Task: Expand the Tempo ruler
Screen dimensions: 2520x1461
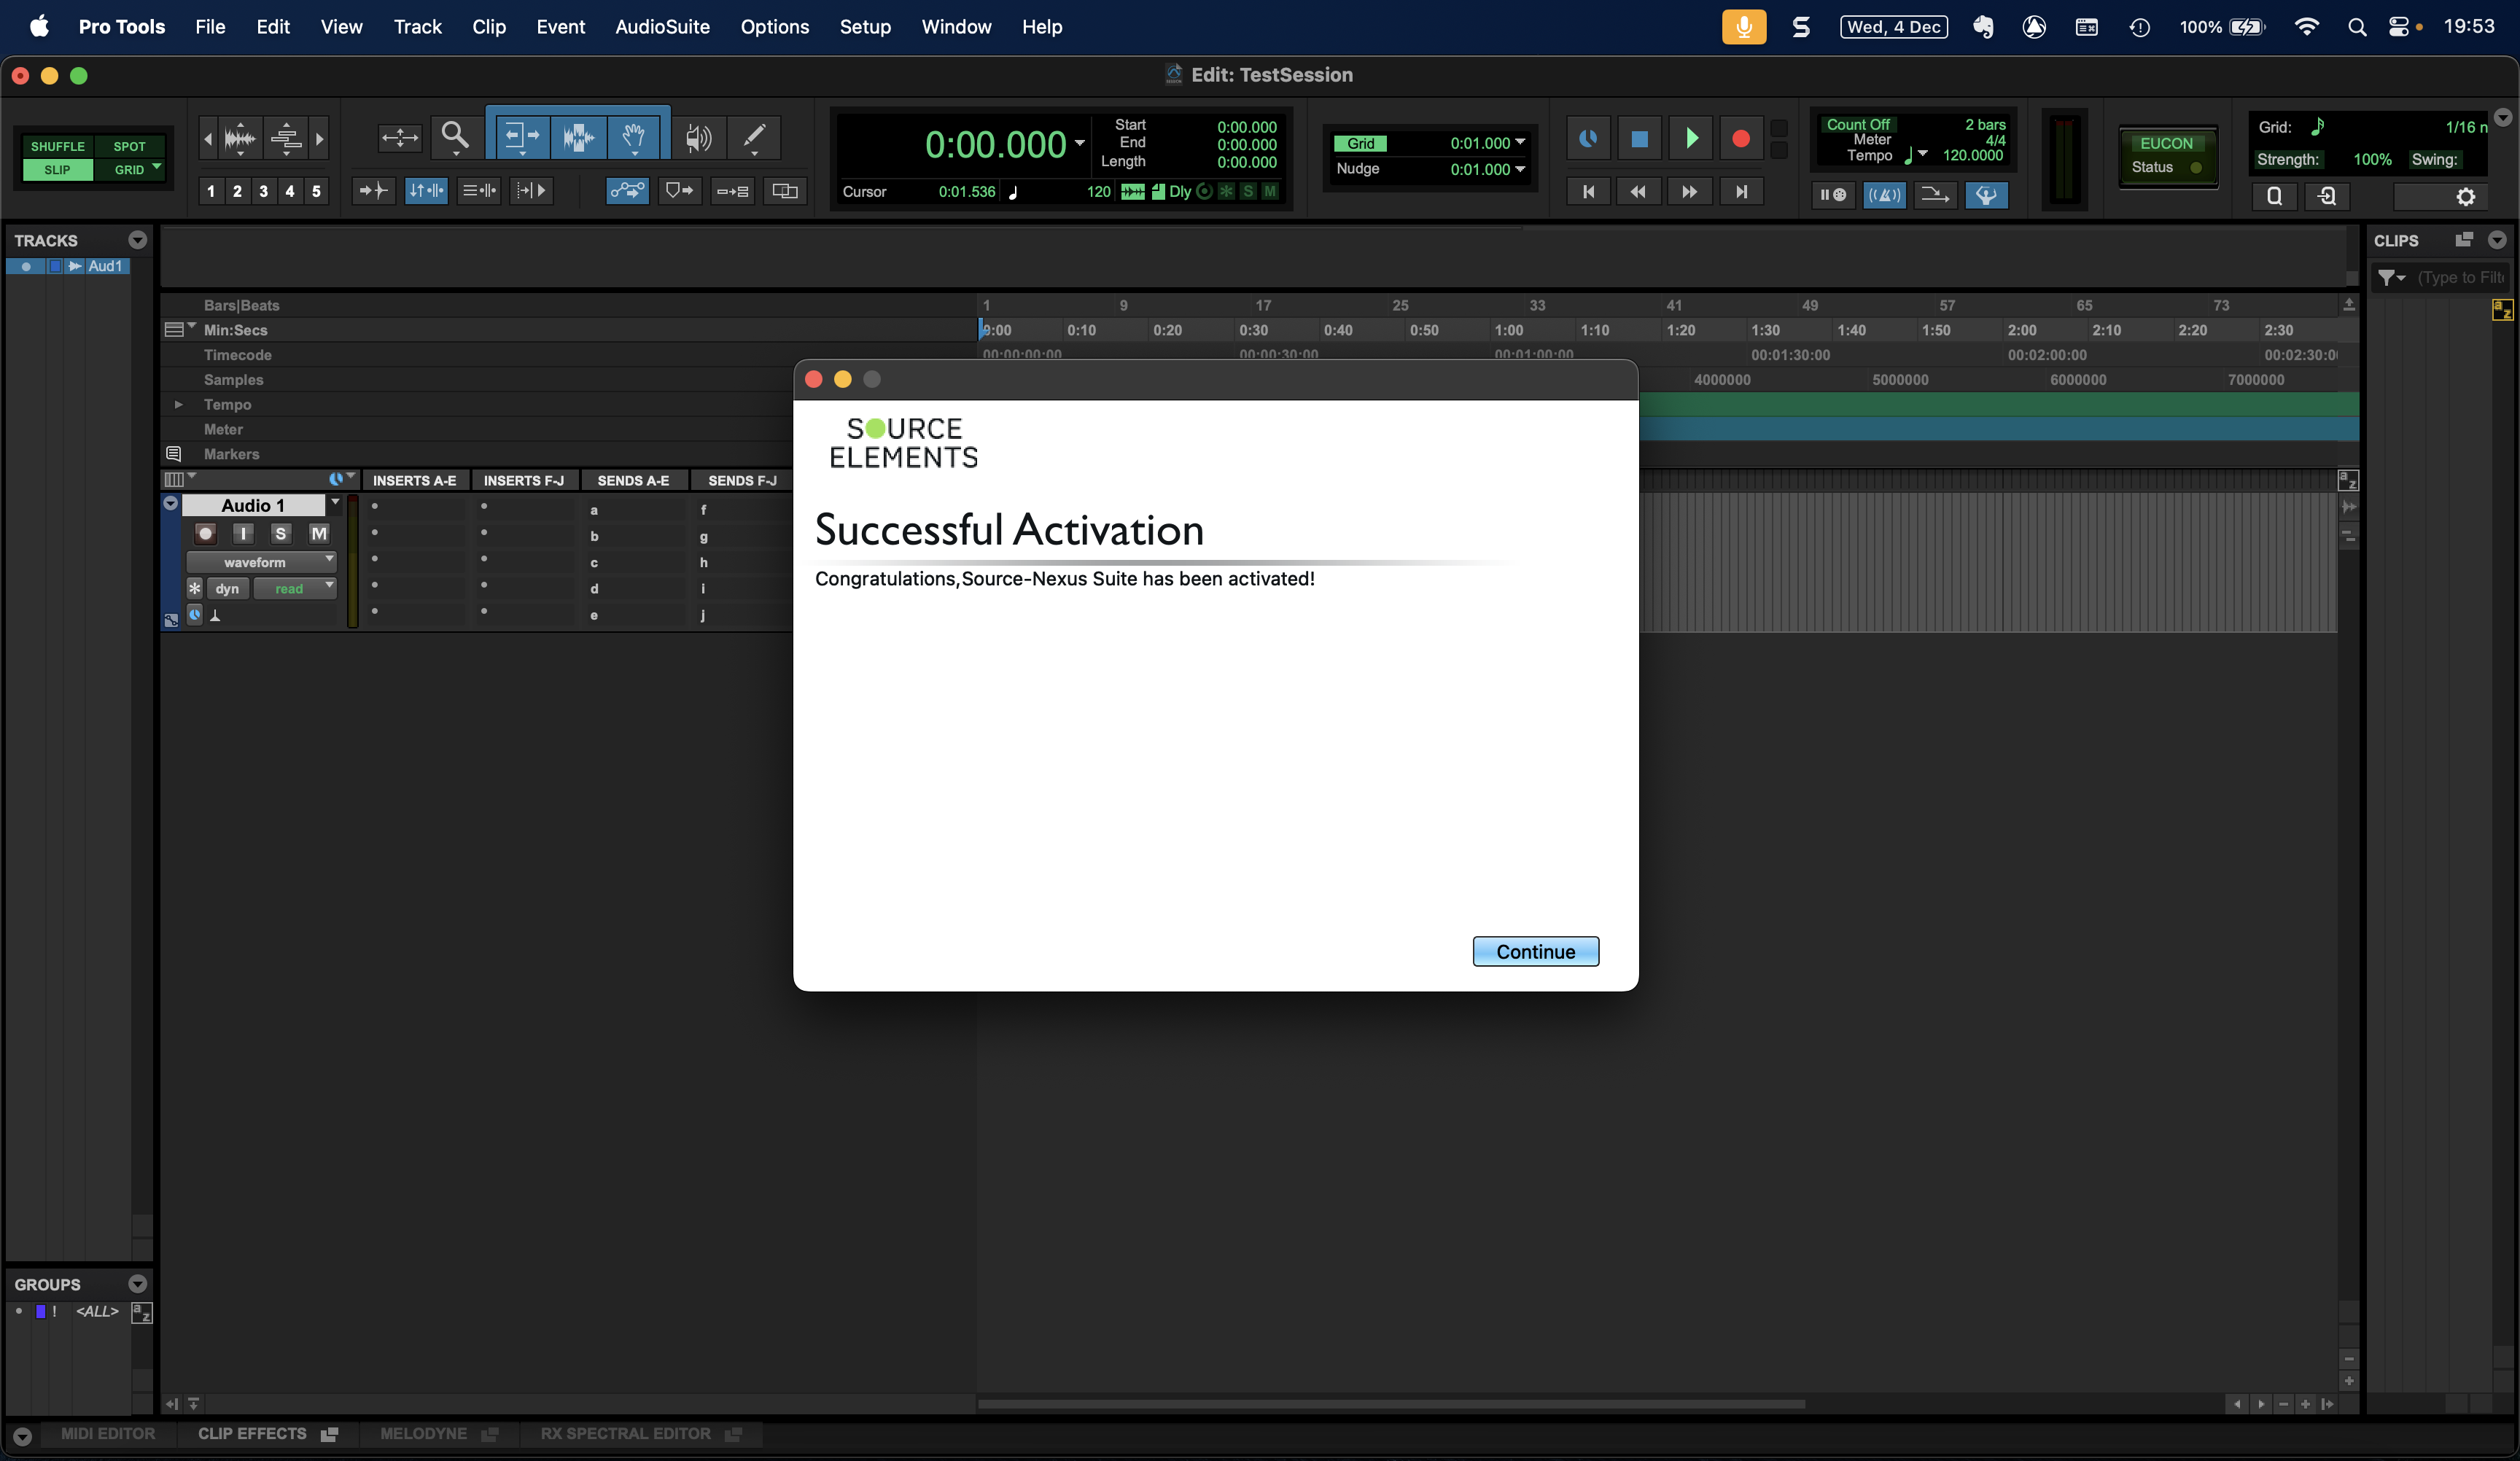Action: [178, 404]
